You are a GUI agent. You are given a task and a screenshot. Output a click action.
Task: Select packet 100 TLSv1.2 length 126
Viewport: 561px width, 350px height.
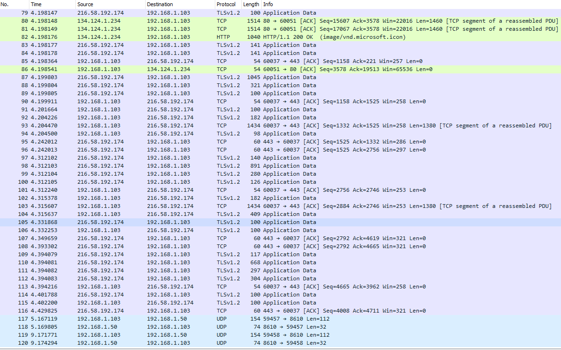coord(190,182)
